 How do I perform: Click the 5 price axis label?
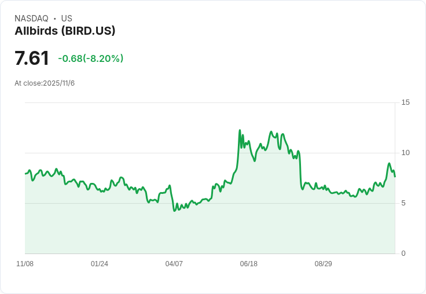pyautogui.click(x=403, y=203)
